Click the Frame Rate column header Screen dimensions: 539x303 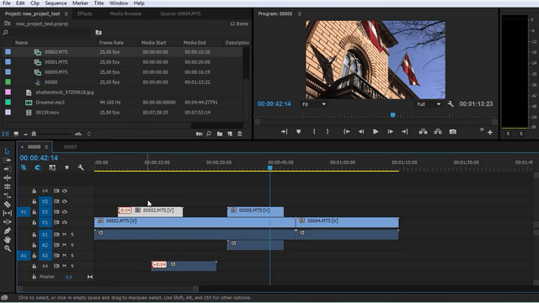tap(111, 43)
